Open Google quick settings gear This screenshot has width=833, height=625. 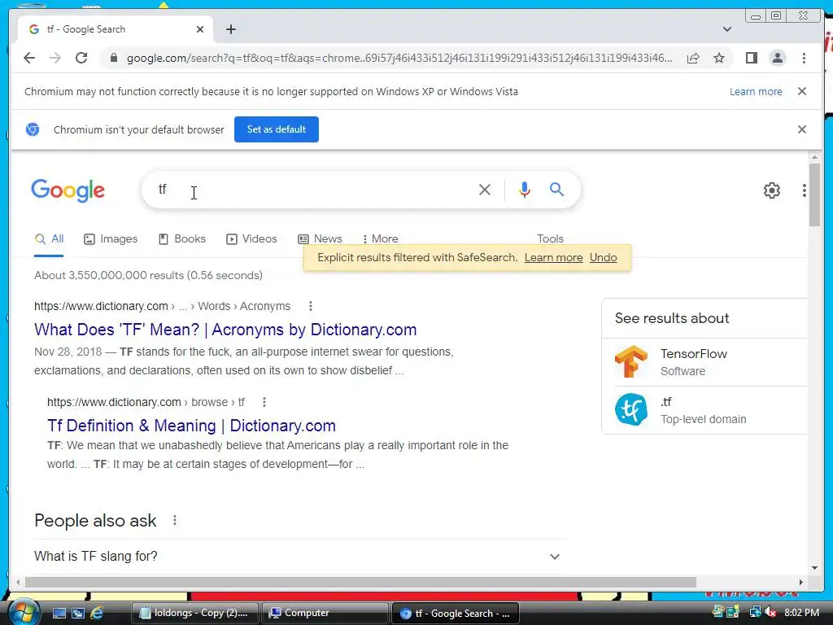[771, 190]
